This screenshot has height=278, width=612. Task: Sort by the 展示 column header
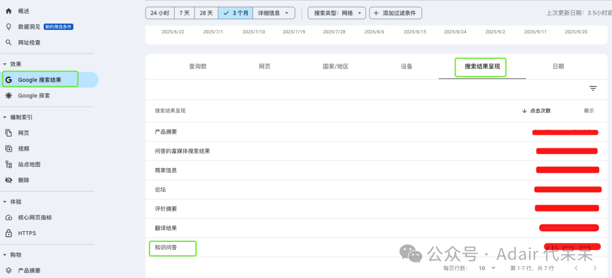point(589,111)
